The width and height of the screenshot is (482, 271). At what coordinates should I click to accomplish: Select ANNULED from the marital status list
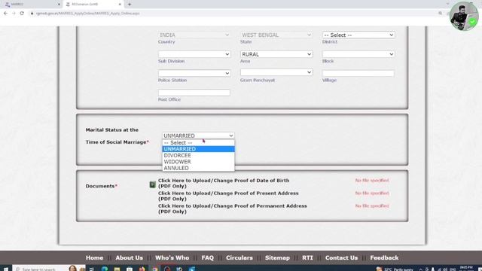tap(198, 168)
